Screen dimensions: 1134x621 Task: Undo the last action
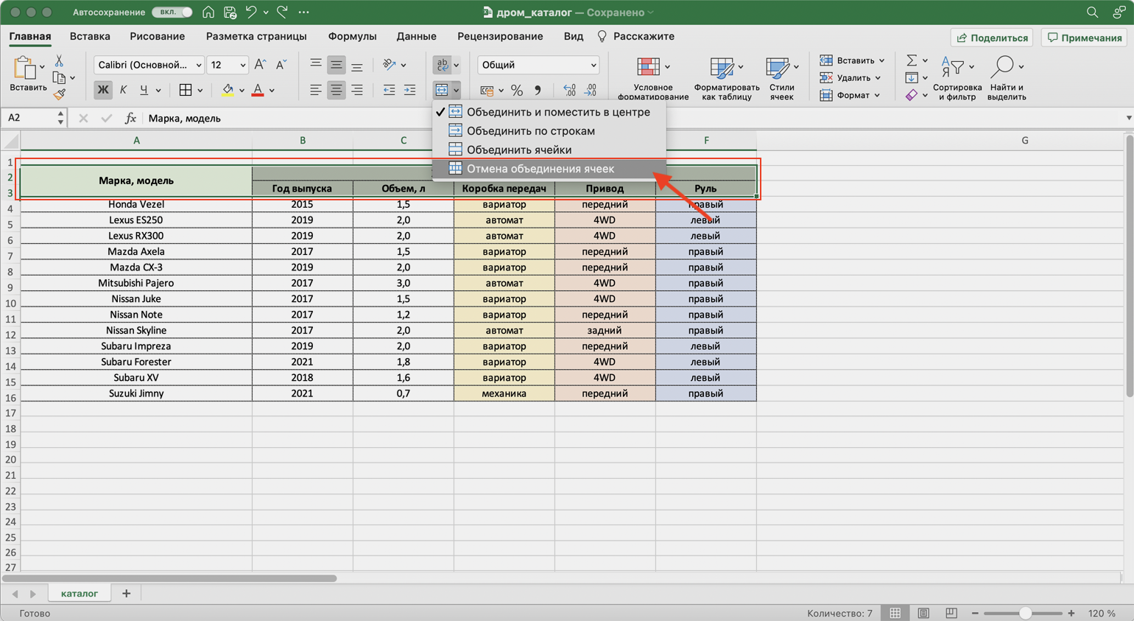[x=251, y=13]
